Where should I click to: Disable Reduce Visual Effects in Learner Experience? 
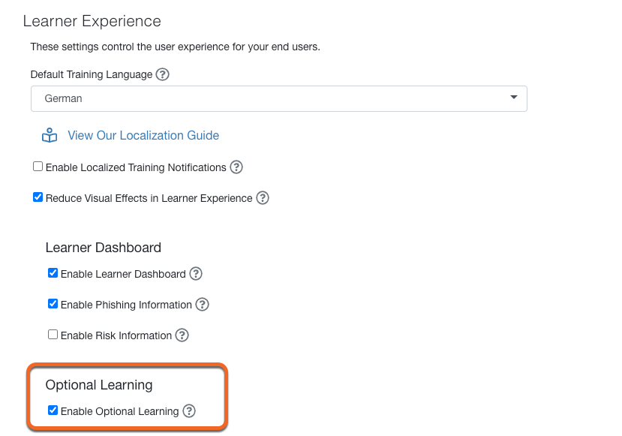click(x=38, y=197)
